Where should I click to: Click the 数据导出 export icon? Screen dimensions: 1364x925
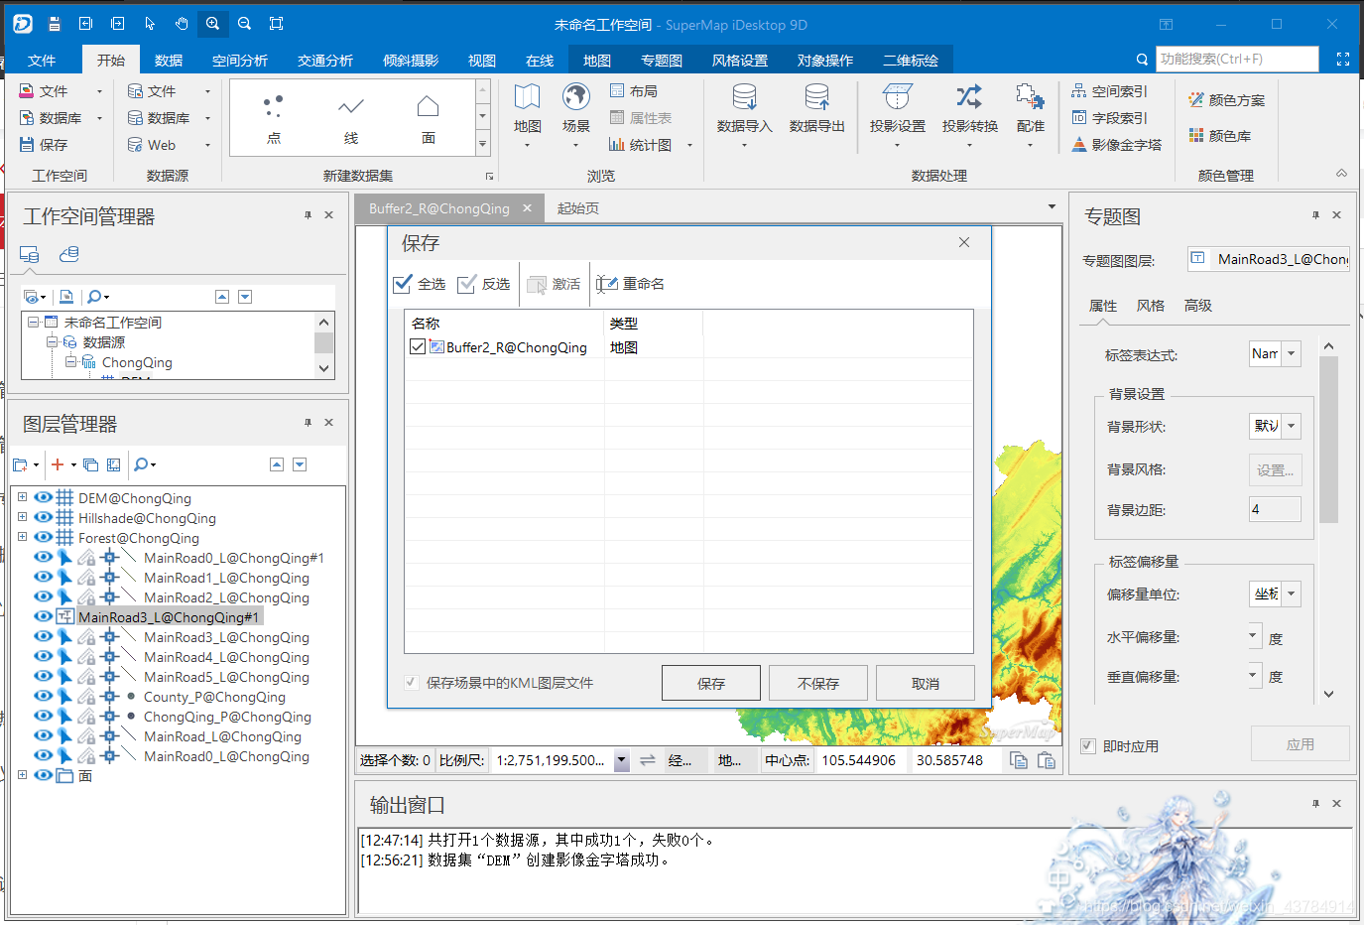(816, 97)
